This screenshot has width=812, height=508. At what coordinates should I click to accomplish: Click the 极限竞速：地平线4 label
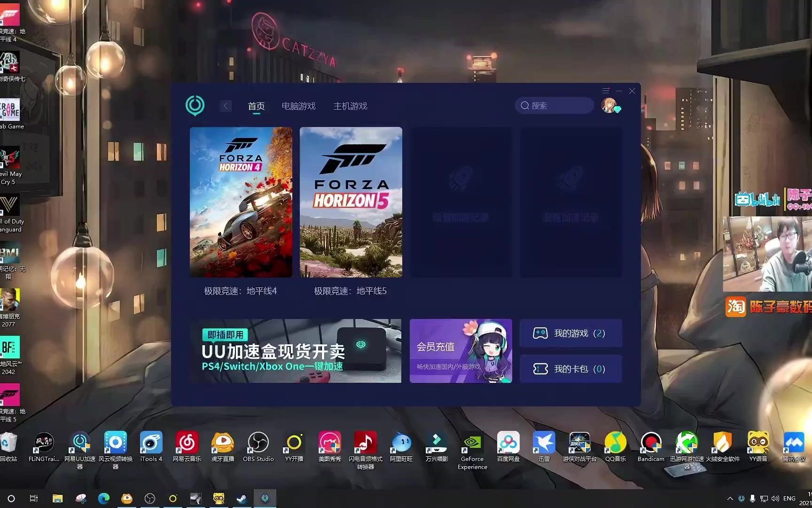click(241, 291)
